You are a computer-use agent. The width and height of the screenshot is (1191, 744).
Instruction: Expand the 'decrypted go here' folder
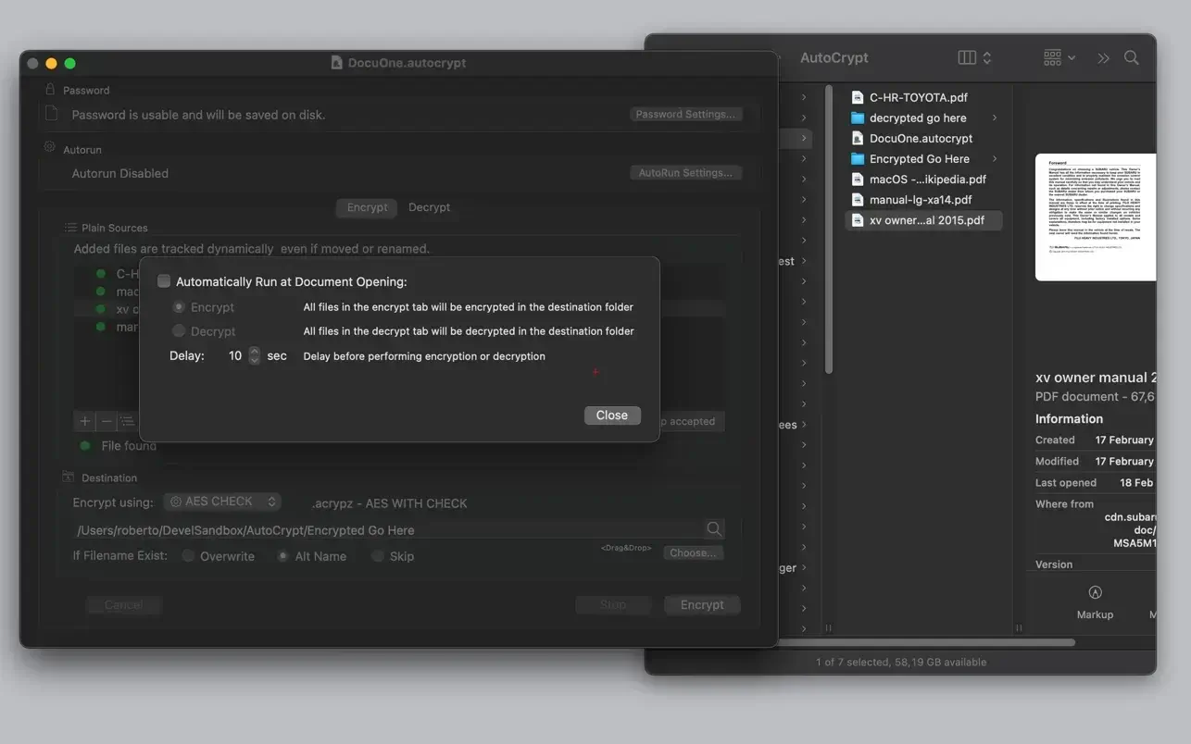995,118
